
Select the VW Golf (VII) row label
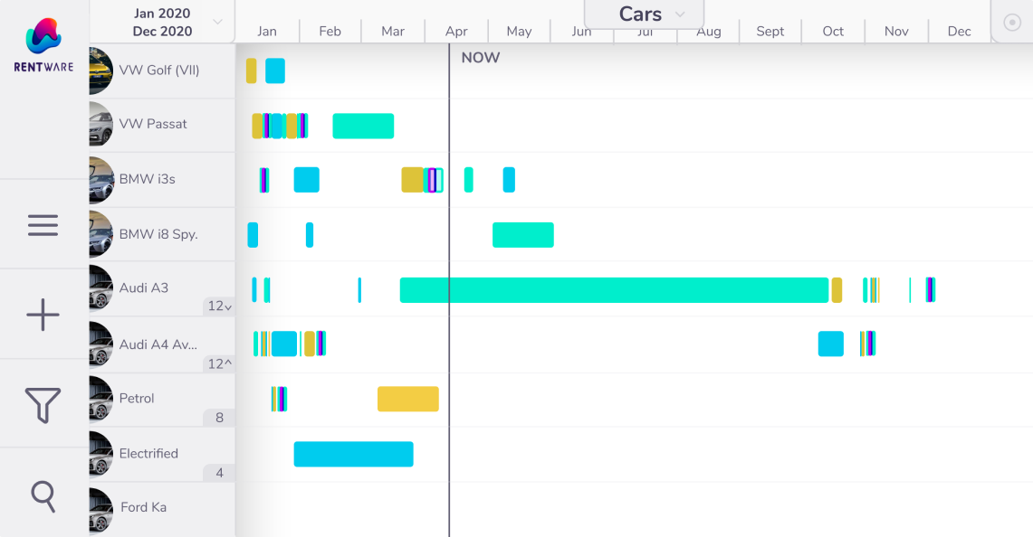159,71
